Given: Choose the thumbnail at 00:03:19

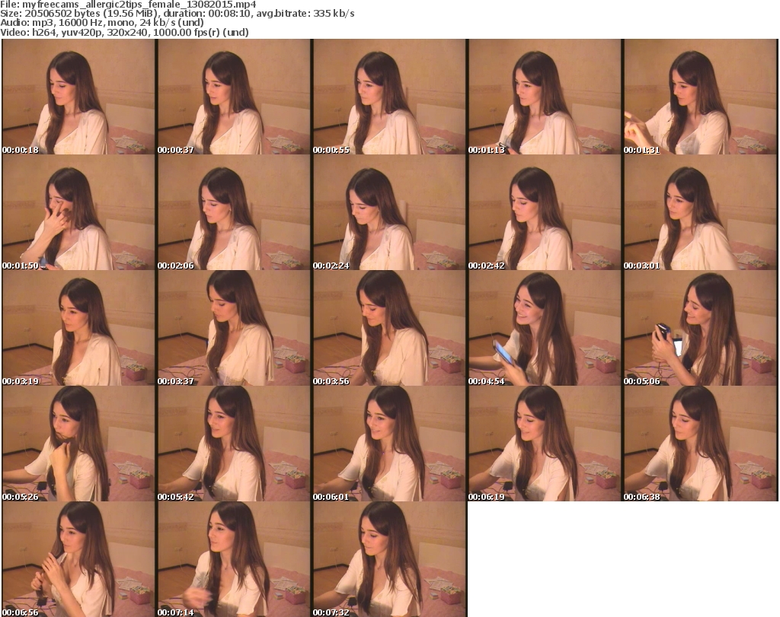Looking at the screenshot, I should [x=78, y=328].
